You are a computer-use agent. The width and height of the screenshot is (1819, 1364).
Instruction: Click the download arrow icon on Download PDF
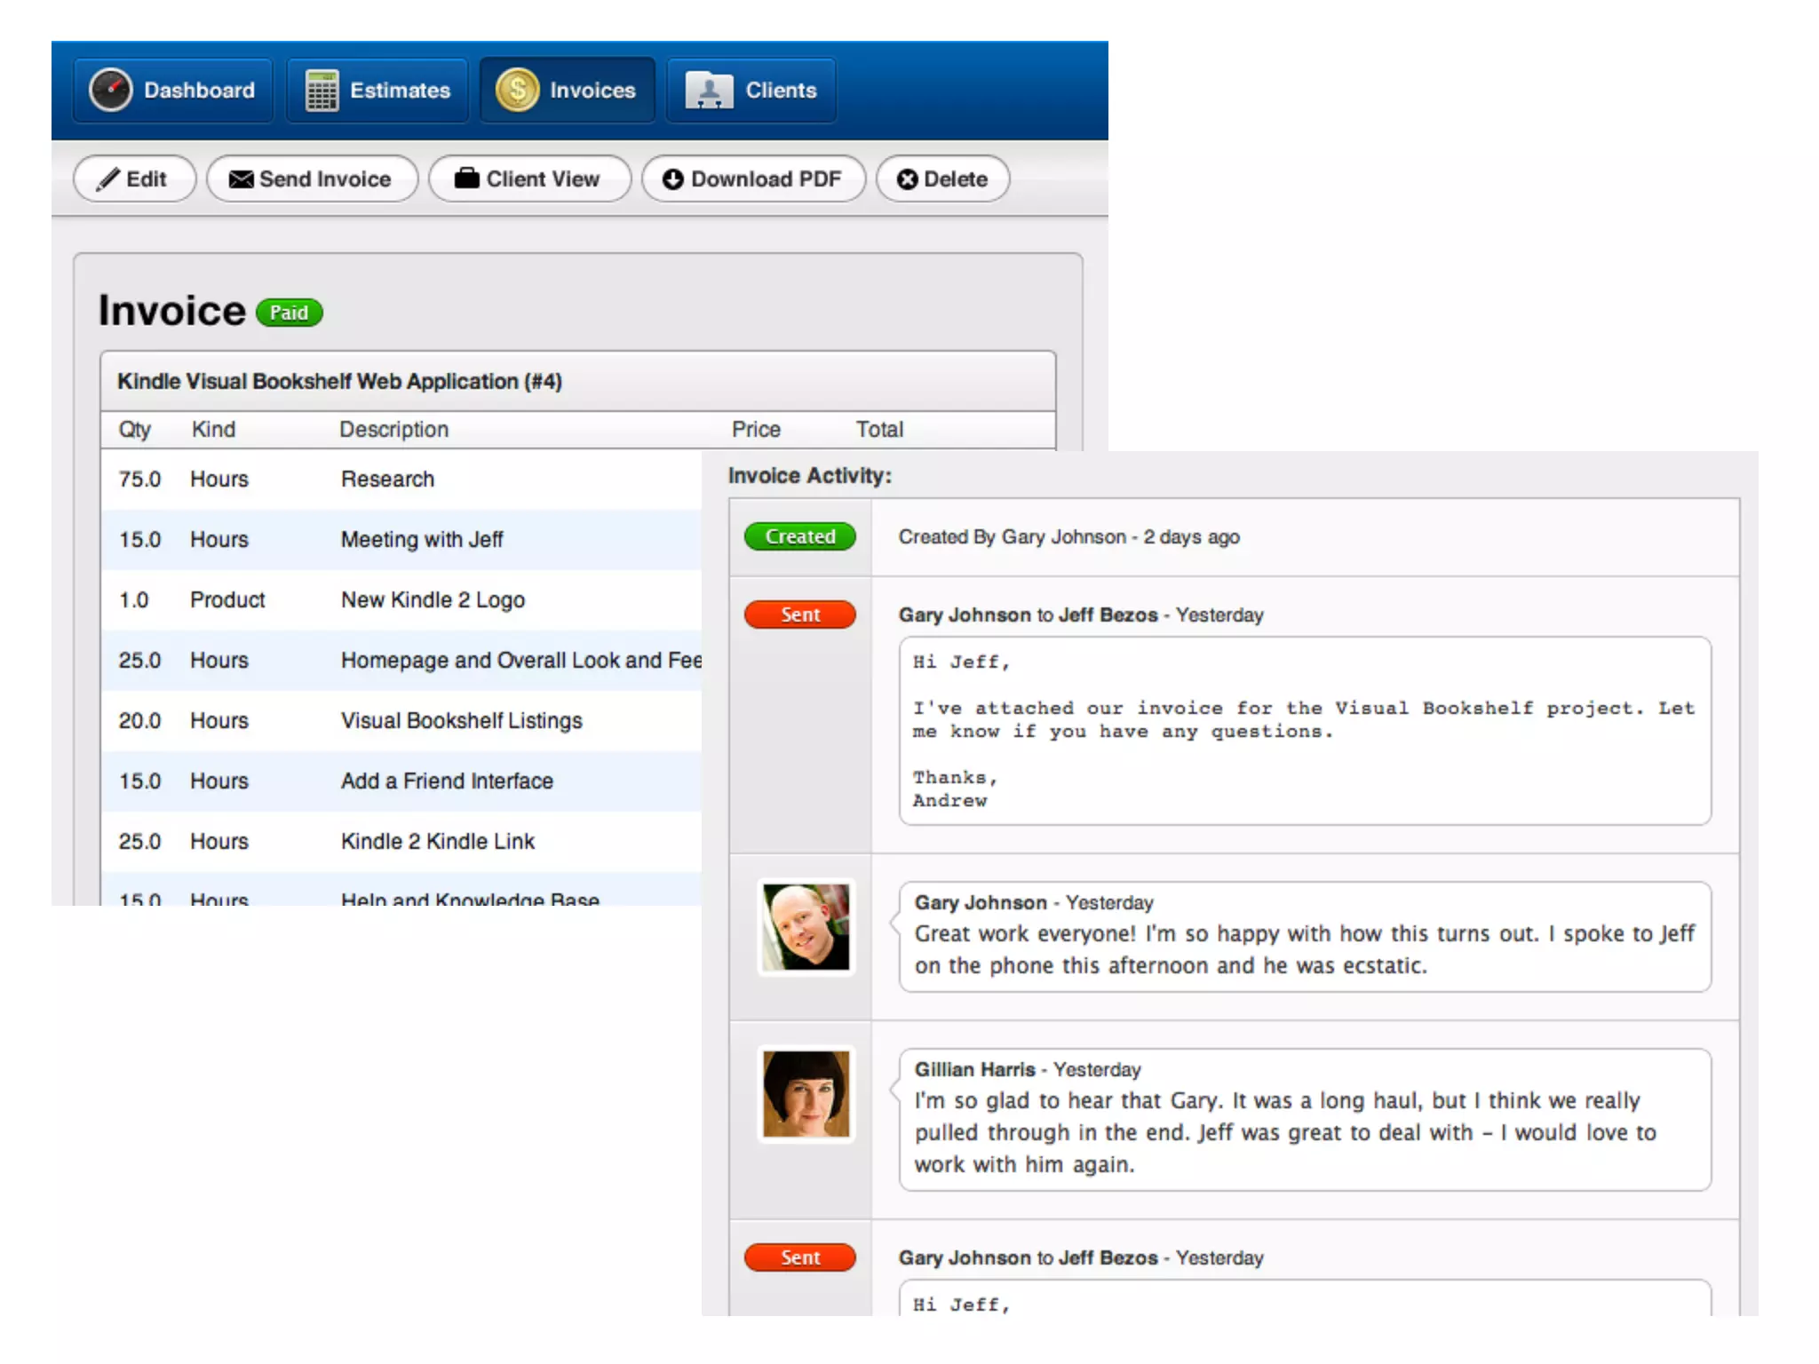(x=673, y=179)
